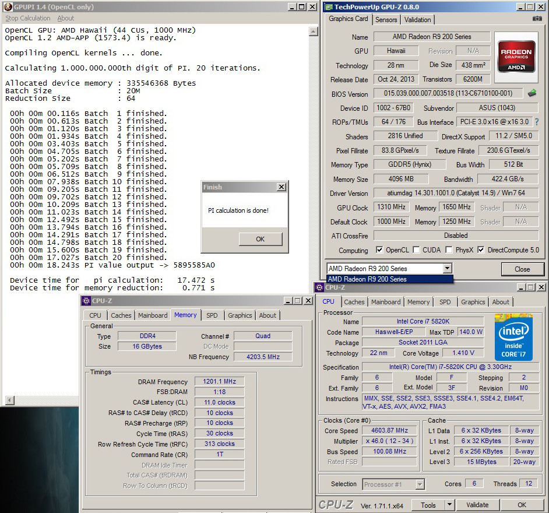The width and height of the screenshot is (549, 513).
Task: Open the Graphics tab in CPU-Z processor window
Action: click(473, 302)
